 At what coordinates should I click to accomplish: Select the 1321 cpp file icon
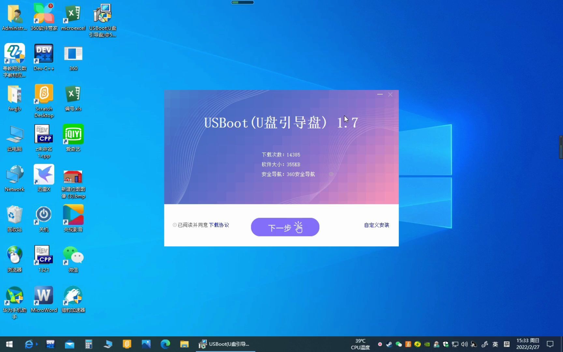(44, 259)
